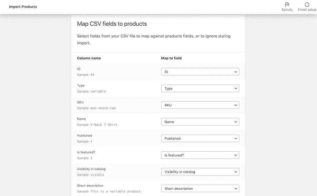Click the chevron on the Published dropdown
317x196 pixels.
236,138
